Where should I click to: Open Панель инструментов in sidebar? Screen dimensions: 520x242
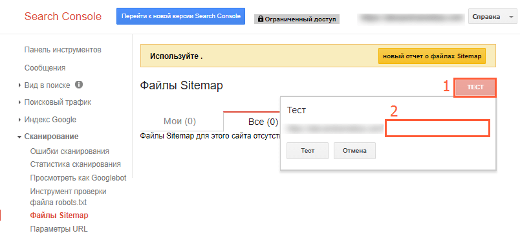[x=63, y=50]
